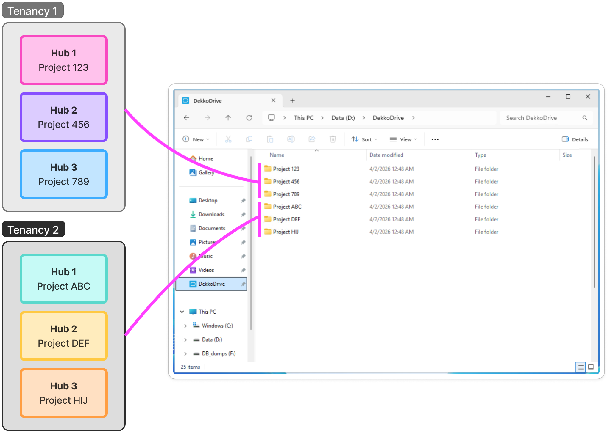Add a new Explorer tab
This screenshot has width=610, height=434.
point(292,101)
